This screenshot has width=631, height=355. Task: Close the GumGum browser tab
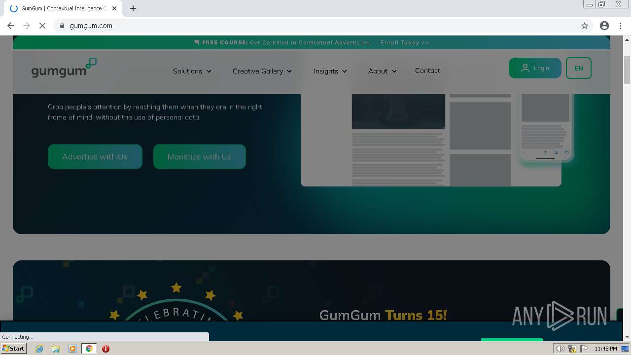tap(114, 8)
